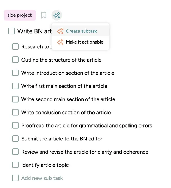The width and height of the screenshot is (171, 188).
Task: Tick the Proofread the article checkbox
Action: [15, 126]
